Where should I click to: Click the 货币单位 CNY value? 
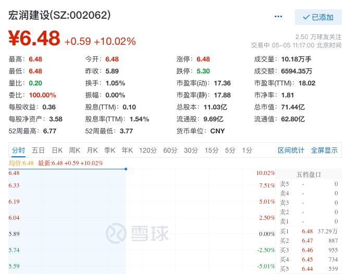(217, 131)
